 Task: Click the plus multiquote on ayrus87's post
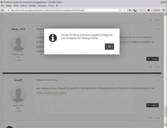click(x=150, y=118)
